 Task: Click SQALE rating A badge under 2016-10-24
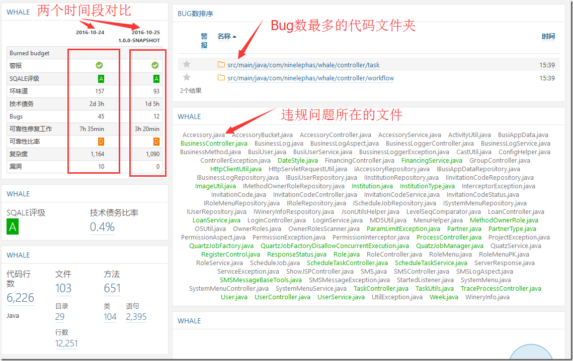101,78
